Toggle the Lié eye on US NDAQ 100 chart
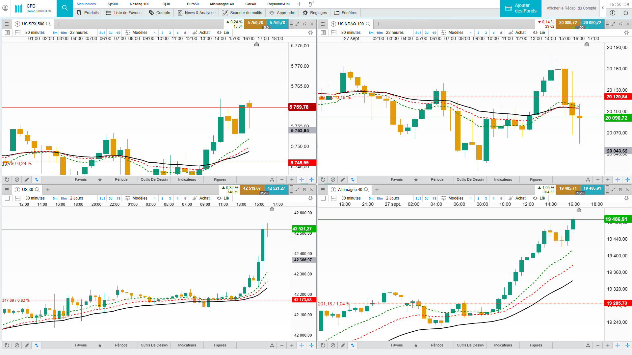Viewport: 632px width, 355px height. [536, 33]
